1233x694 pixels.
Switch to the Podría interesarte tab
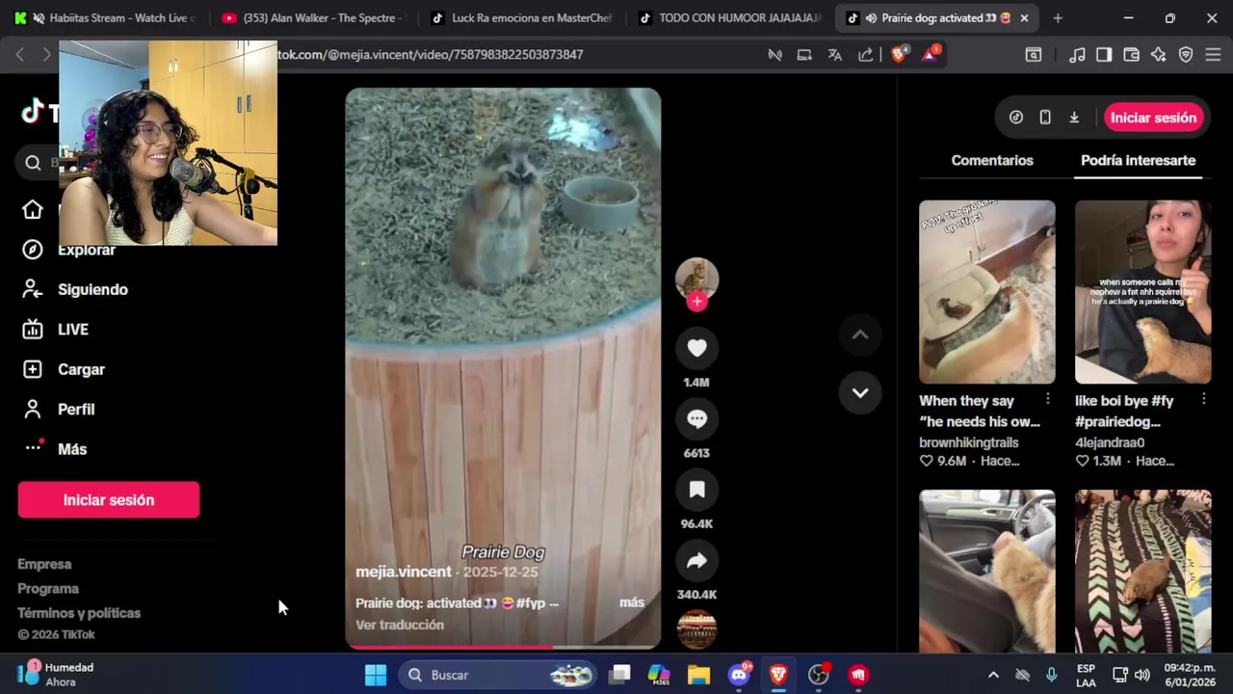1138,160
